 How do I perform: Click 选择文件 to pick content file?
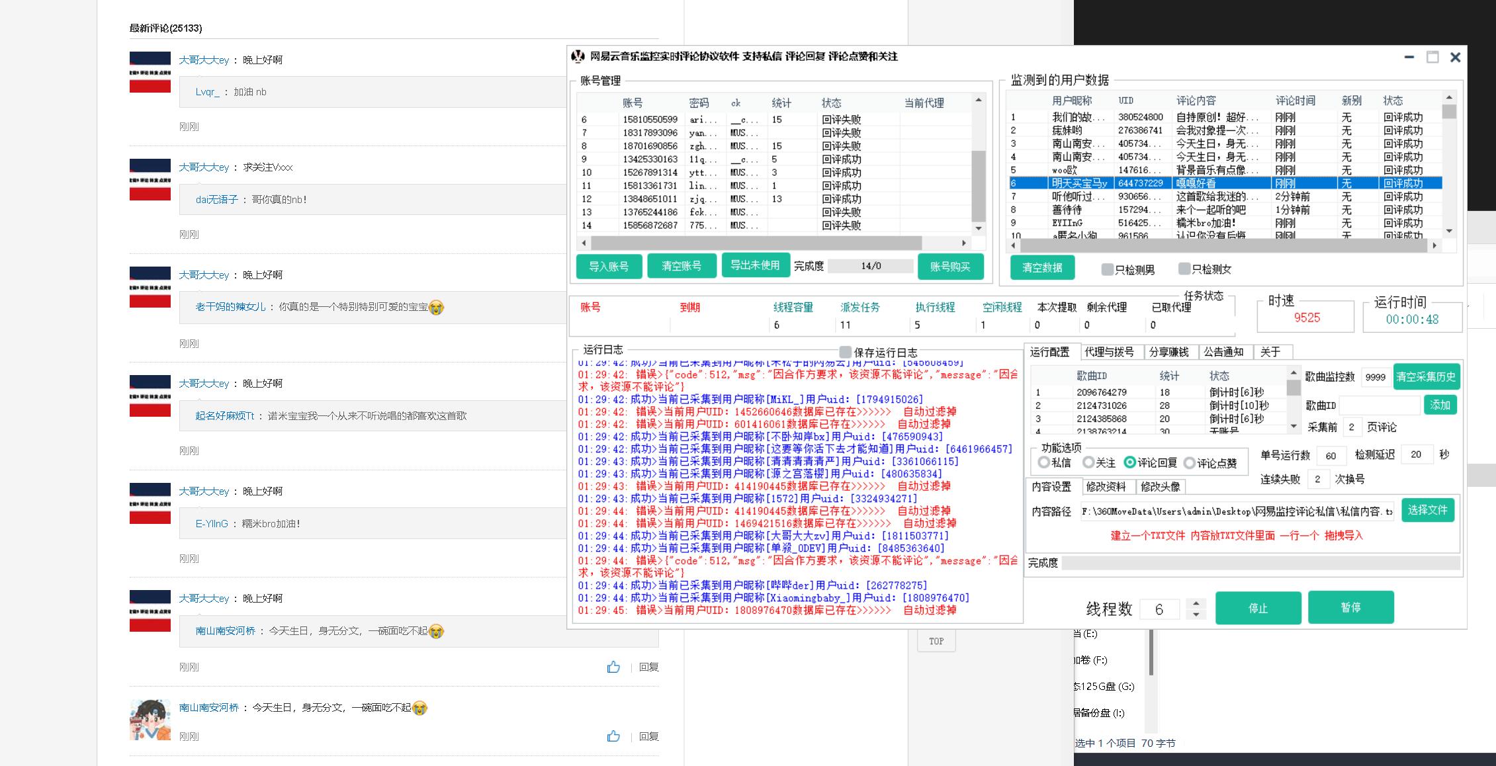tap(1427, 510)
